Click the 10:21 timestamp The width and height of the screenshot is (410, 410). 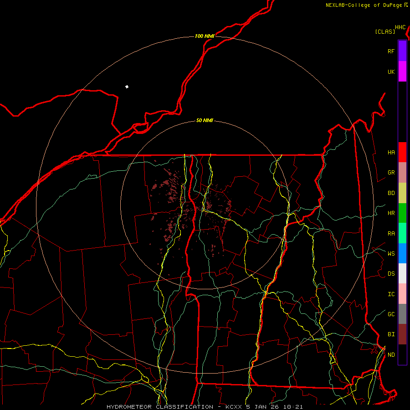tap(293, 407)
